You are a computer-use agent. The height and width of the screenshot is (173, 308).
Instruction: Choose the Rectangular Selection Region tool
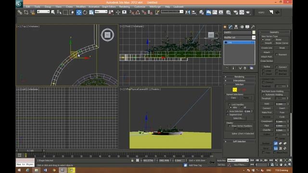click(65, 12)
